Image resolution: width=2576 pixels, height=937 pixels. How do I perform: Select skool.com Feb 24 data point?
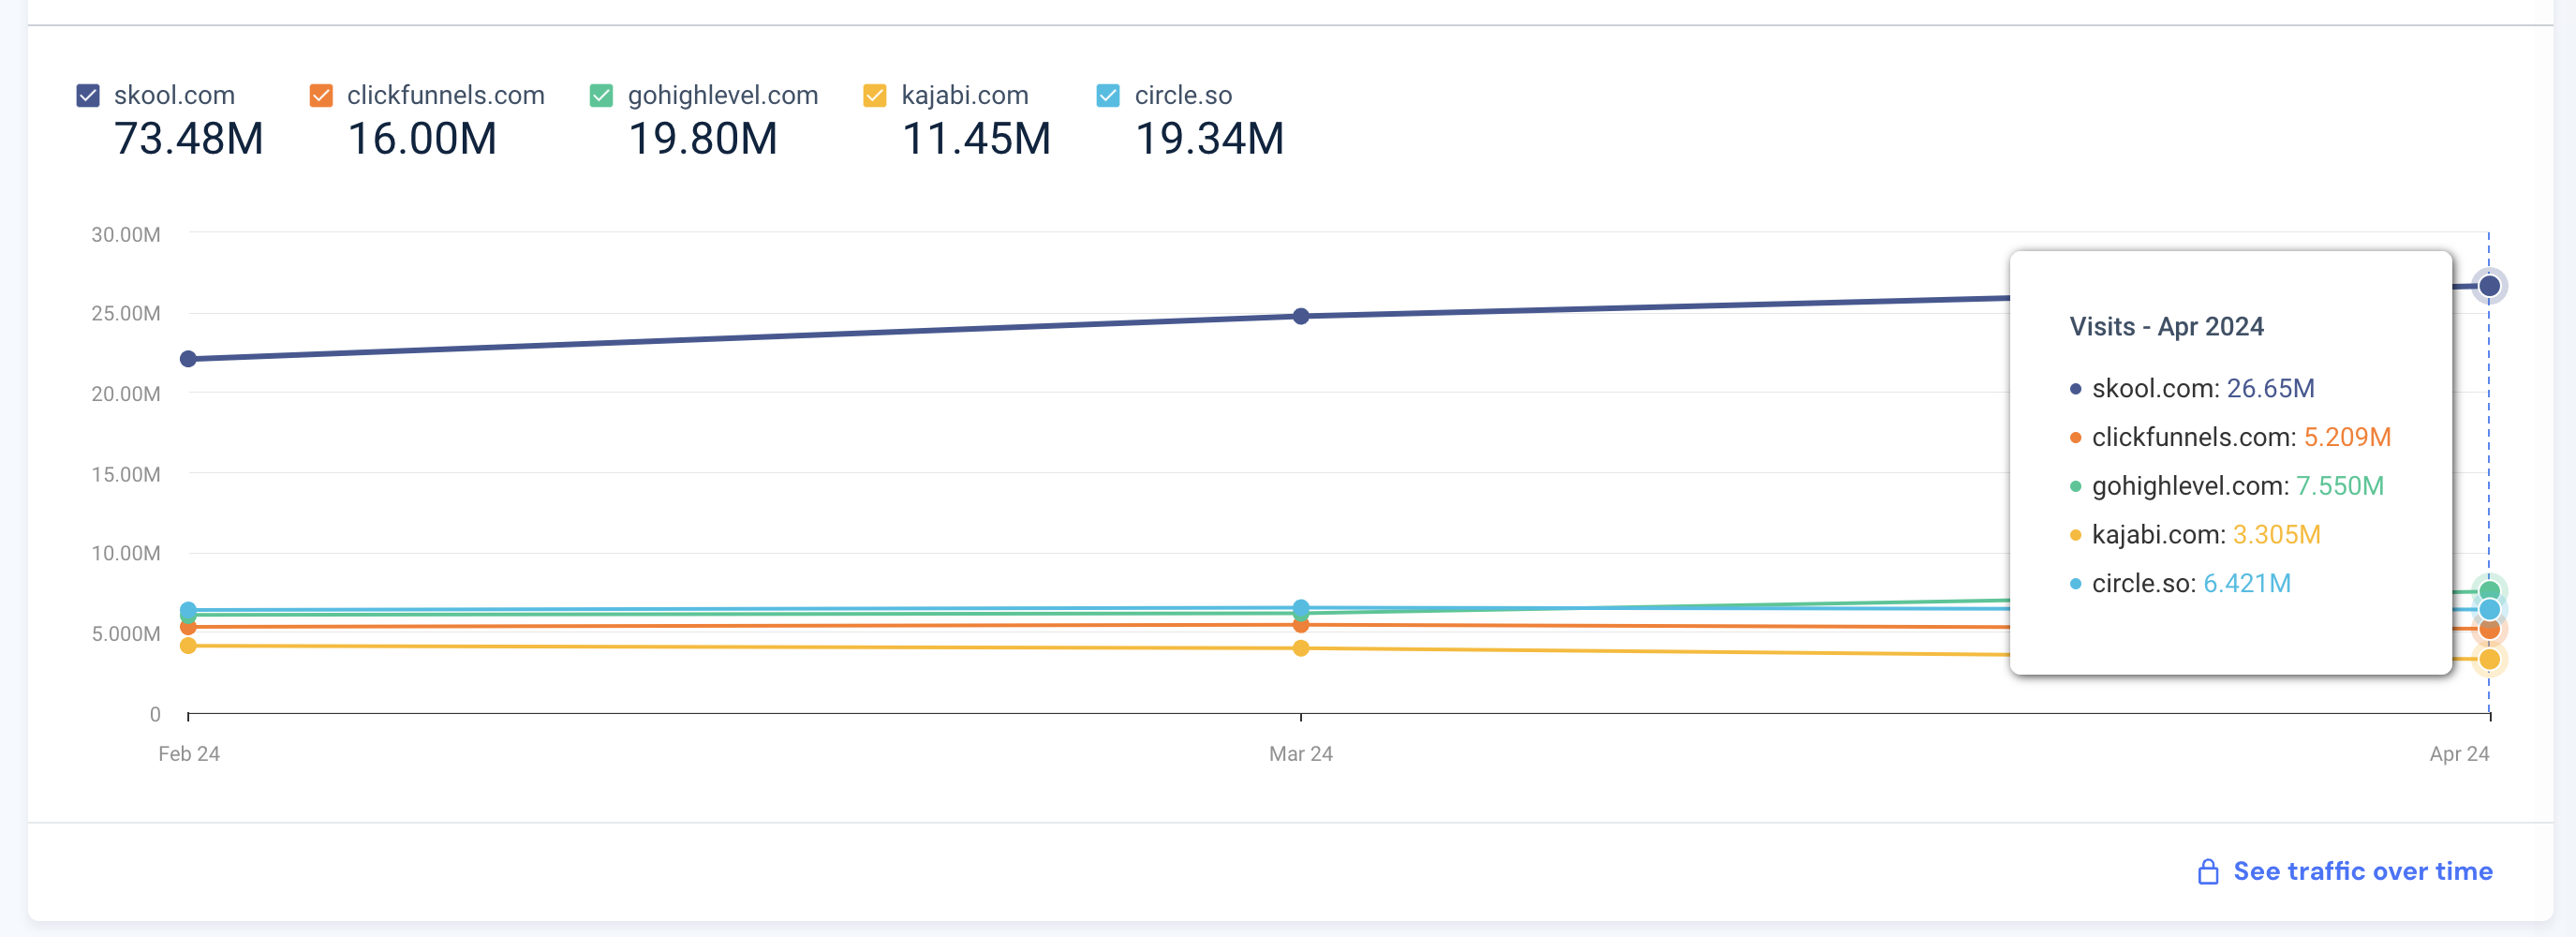coord(188,359)
